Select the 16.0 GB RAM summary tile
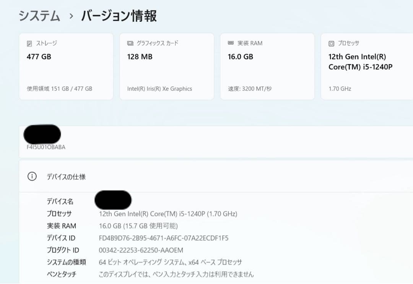The height and width of the screenshot is (284, 413). [267, 66]
